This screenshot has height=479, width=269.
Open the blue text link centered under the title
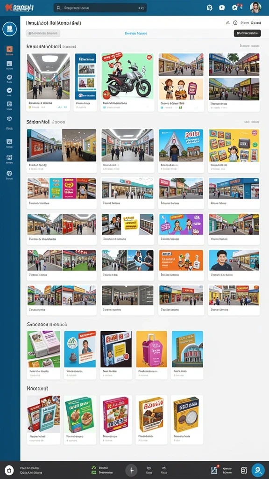point(136,33)
